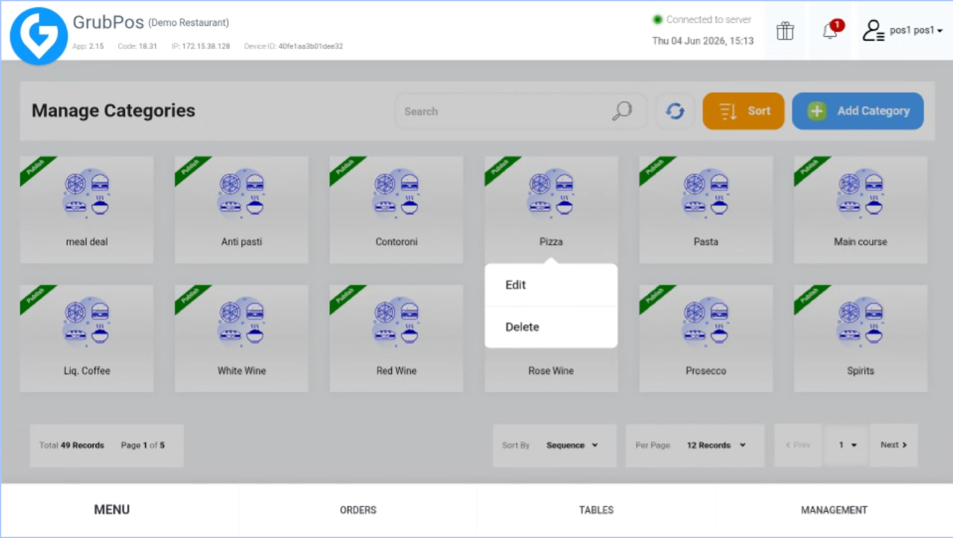Open the Spirits category tile
This screenshot has width=953, height=538.
pyautogui.click(x=860, y=339)
